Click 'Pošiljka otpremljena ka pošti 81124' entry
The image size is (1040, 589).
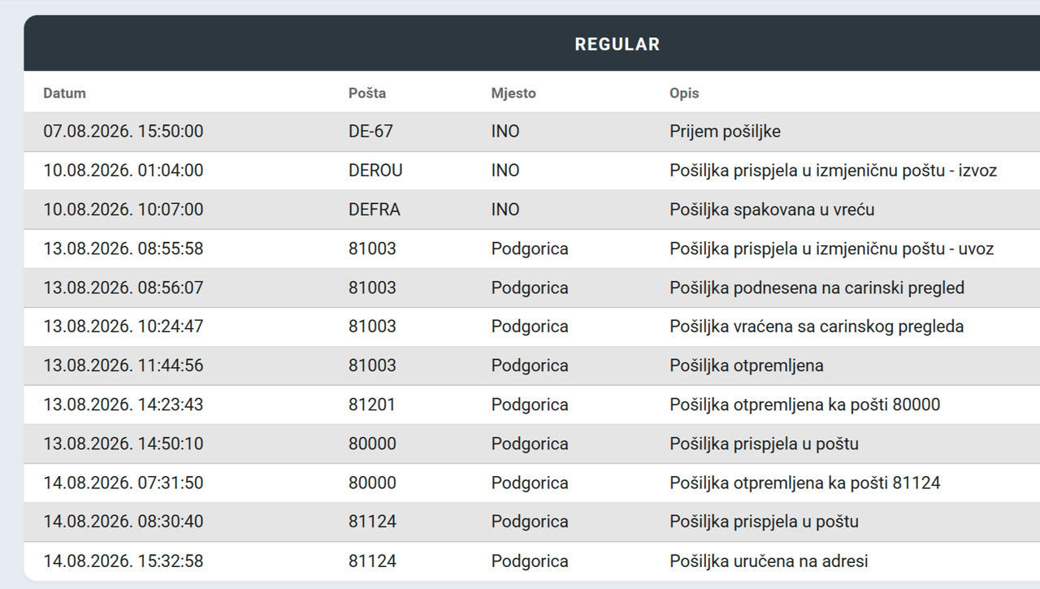point(804,483)
